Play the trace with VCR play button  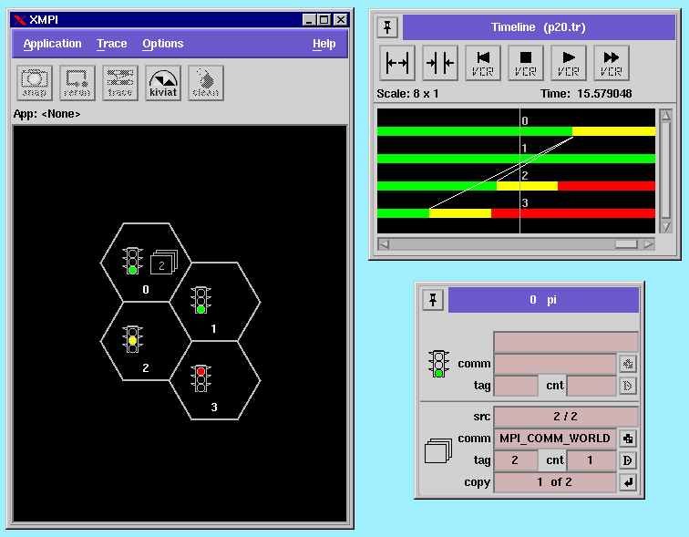coord(569,63)
